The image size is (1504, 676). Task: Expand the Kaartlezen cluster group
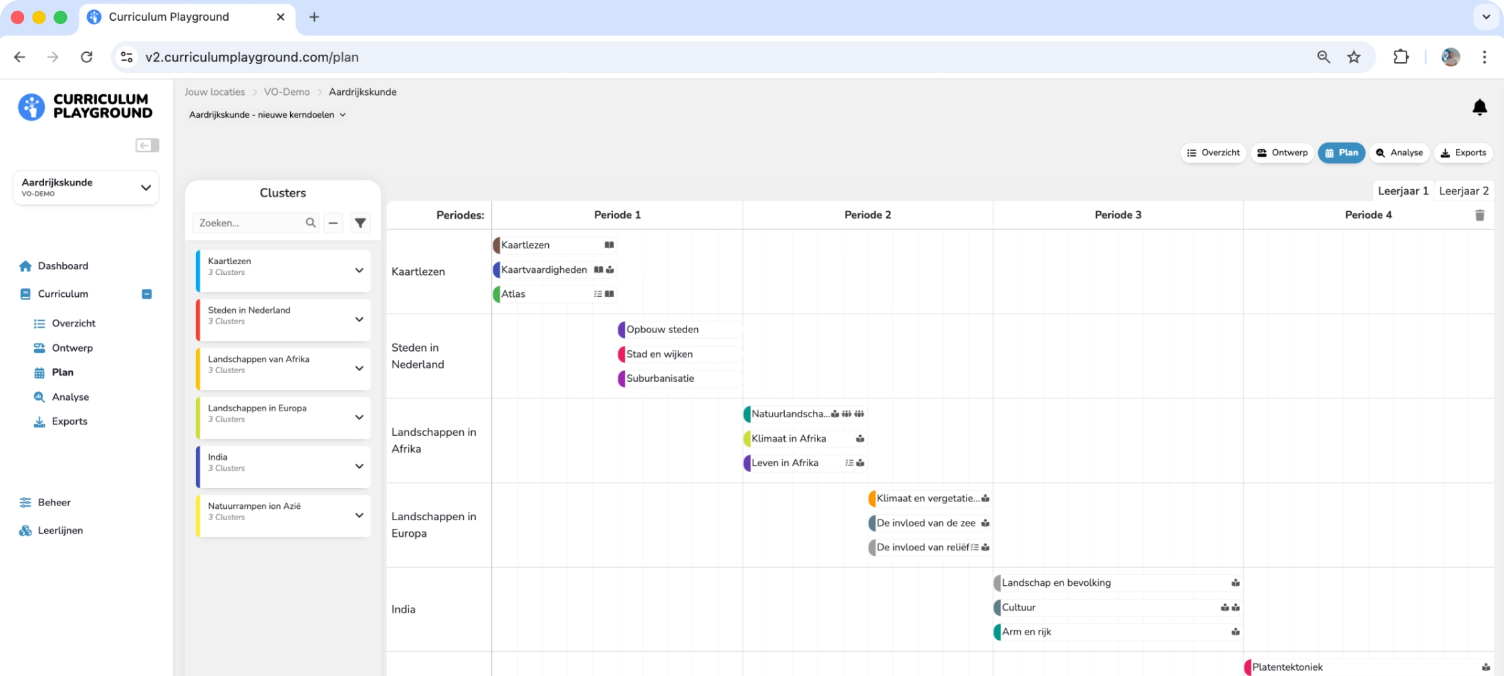click(359, 270)
